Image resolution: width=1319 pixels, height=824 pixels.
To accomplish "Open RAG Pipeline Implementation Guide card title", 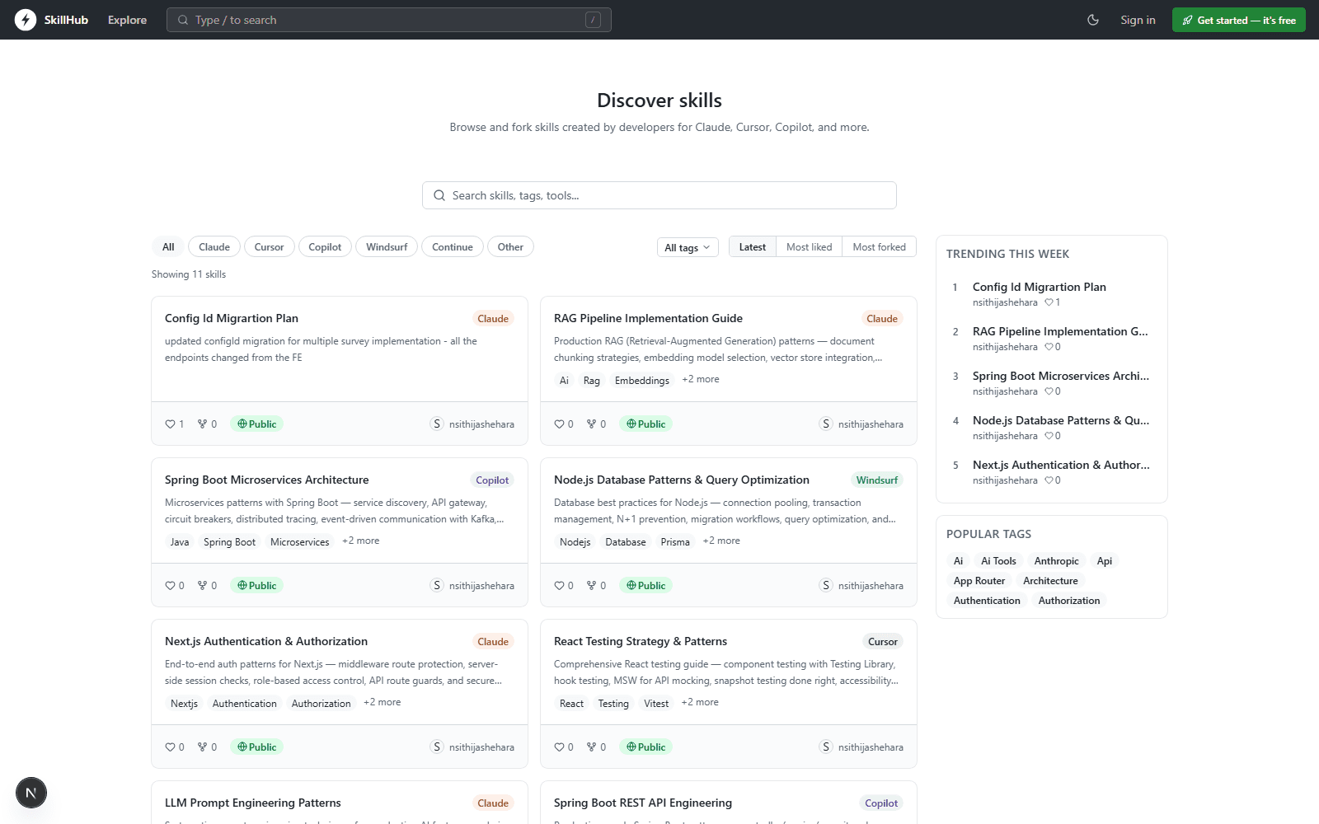I will (x=648, y=318).
